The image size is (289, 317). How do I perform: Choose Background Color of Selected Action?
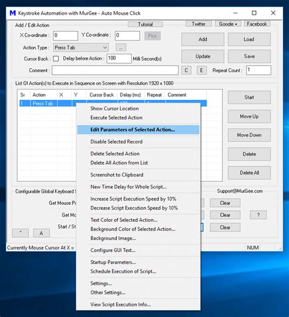click(x=138, y=229)
